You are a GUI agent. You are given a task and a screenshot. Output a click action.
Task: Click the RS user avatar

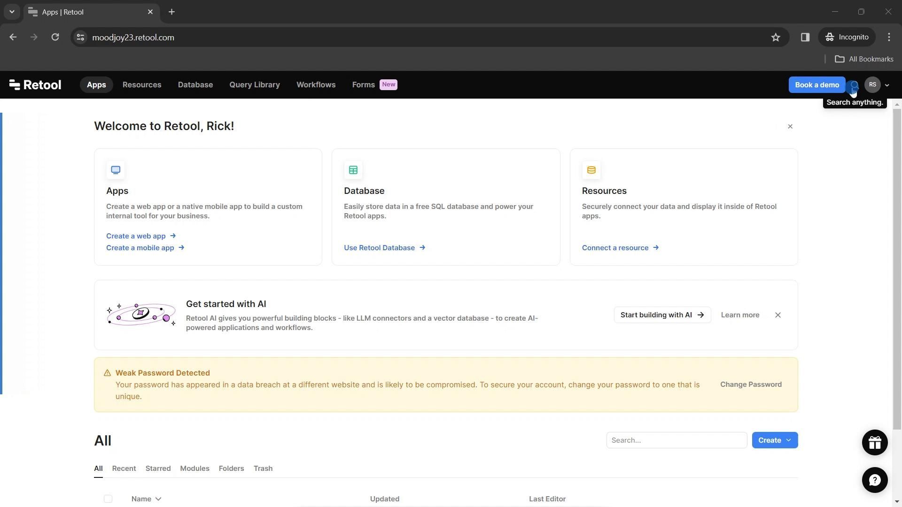(x=872, y=85)
